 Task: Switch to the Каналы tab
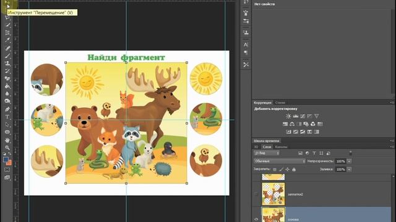(281, 147)
